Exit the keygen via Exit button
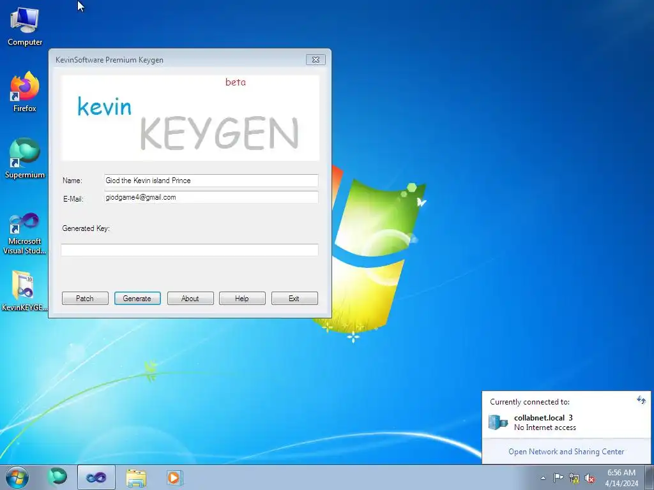This screenshot has height=490, width=654. [294, 299]
